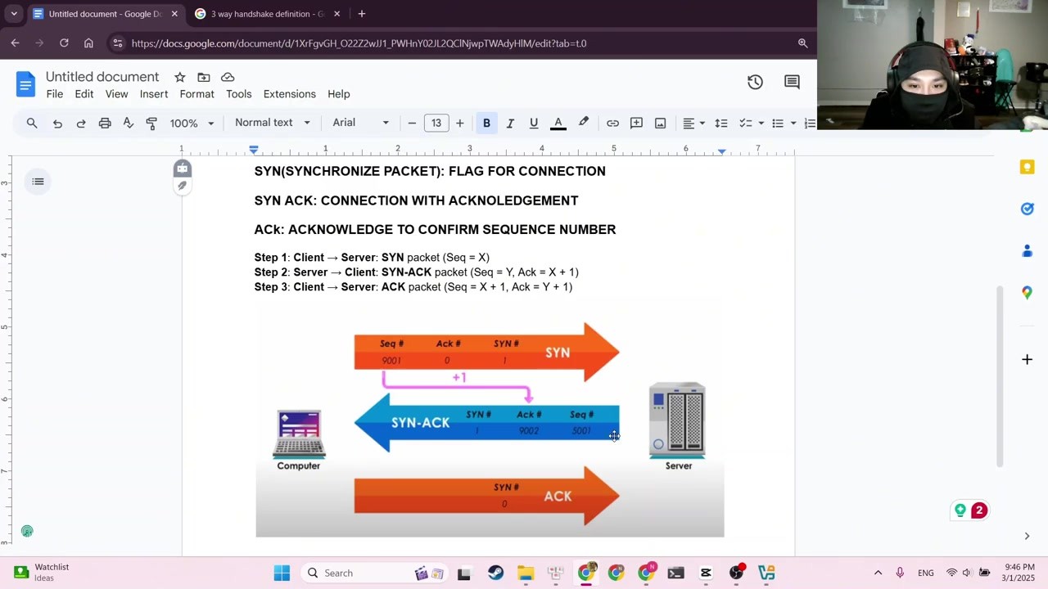Image resolution: width=1048 pixels, height=589 pixels.
Task: Click the undo arrow in toolbar
Action: coord(57,124)
